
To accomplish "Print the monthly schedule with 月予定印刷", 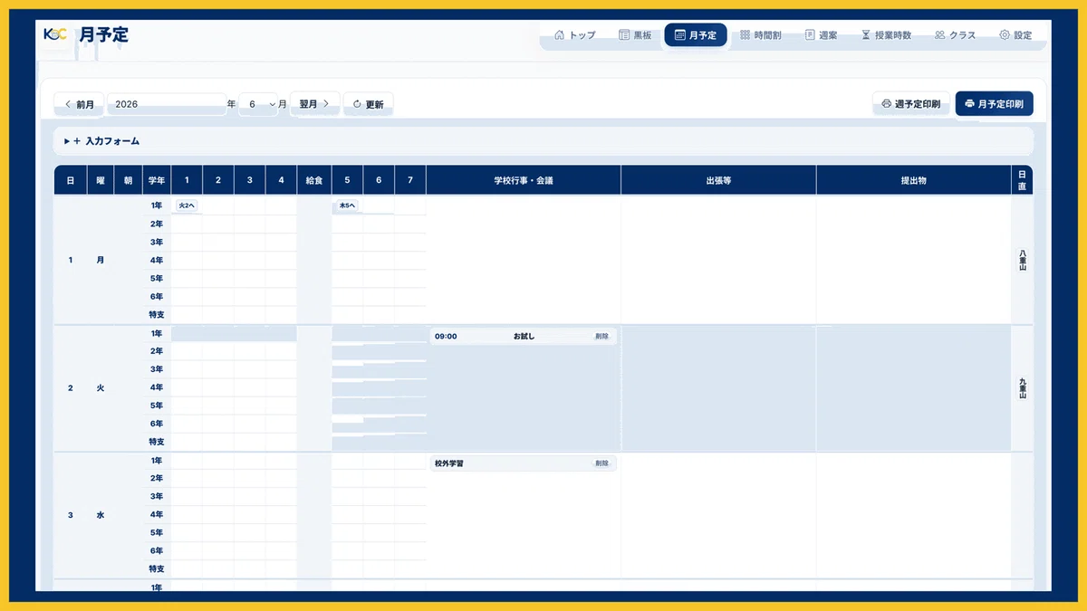I will click(x=994, y=104).
